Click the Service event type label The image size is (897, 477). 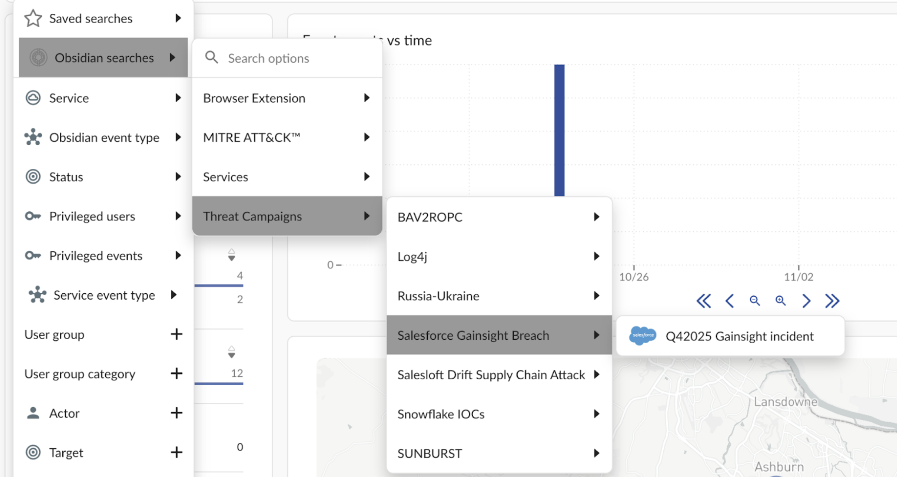point(104,295)
